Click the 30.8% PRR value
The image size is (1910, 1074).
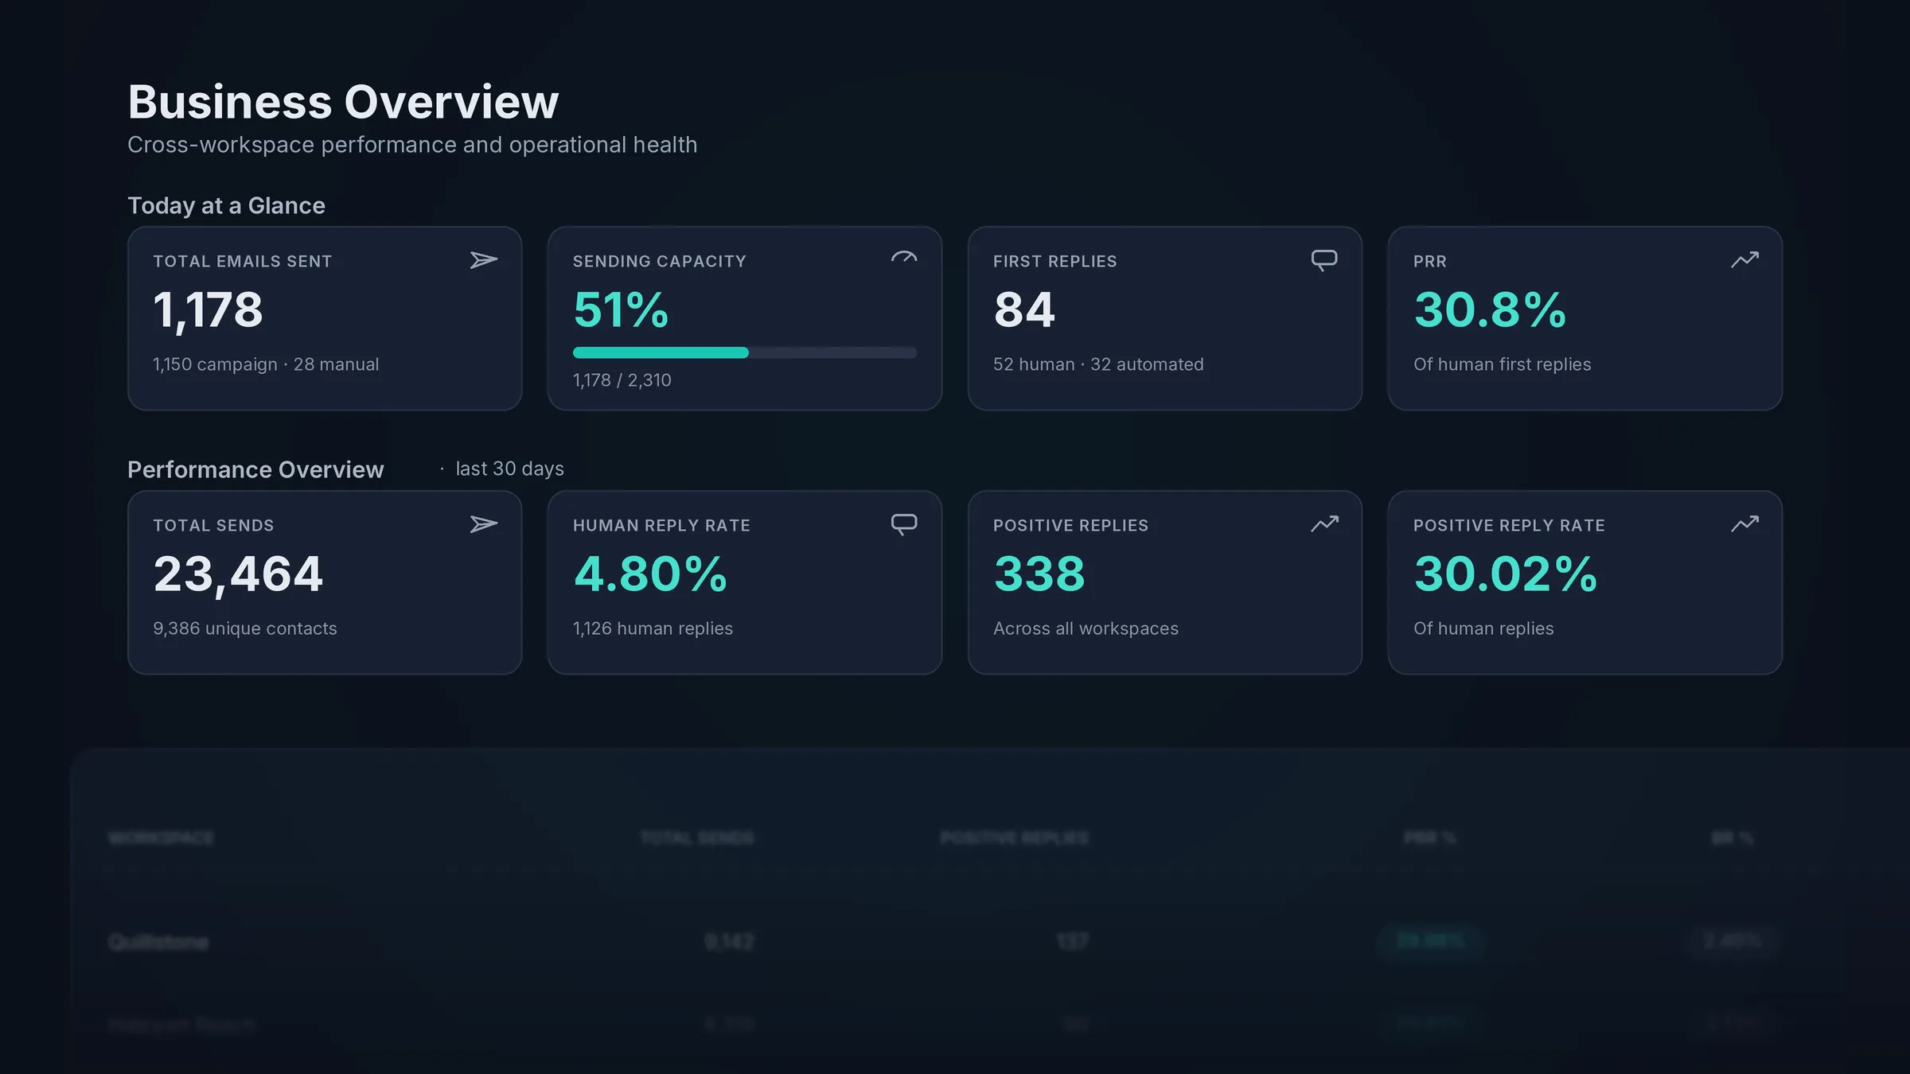click(1490, 309)
